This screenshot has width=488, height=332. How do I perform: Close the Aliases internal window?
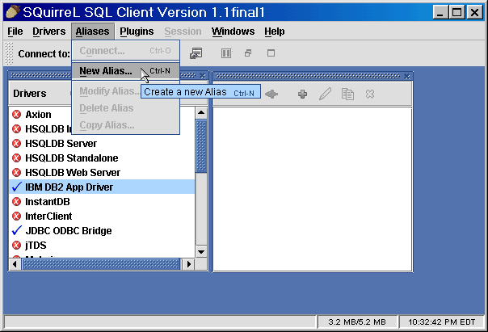coord(407,76)
